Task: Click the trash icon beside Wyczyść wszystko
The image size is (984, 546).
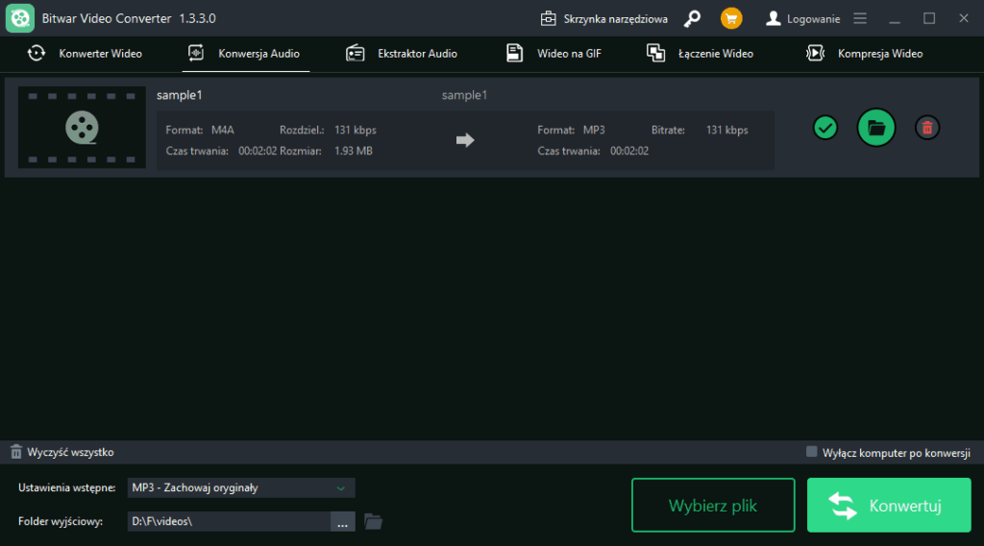Action: tap(16, 452)
